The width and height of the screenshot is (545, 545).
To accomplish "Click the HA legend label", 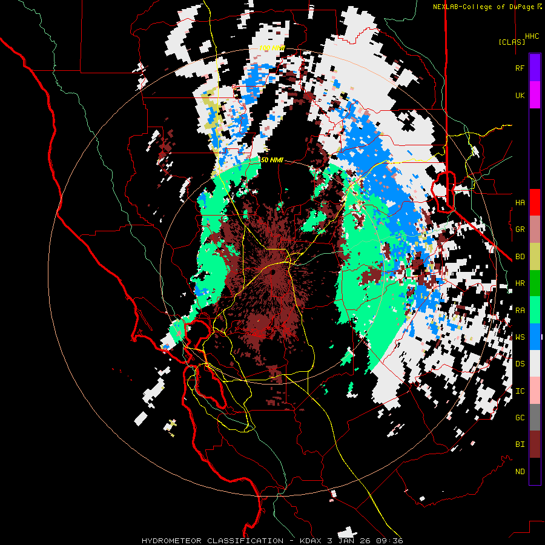I will pyautogui.click(x=520, y=202).
